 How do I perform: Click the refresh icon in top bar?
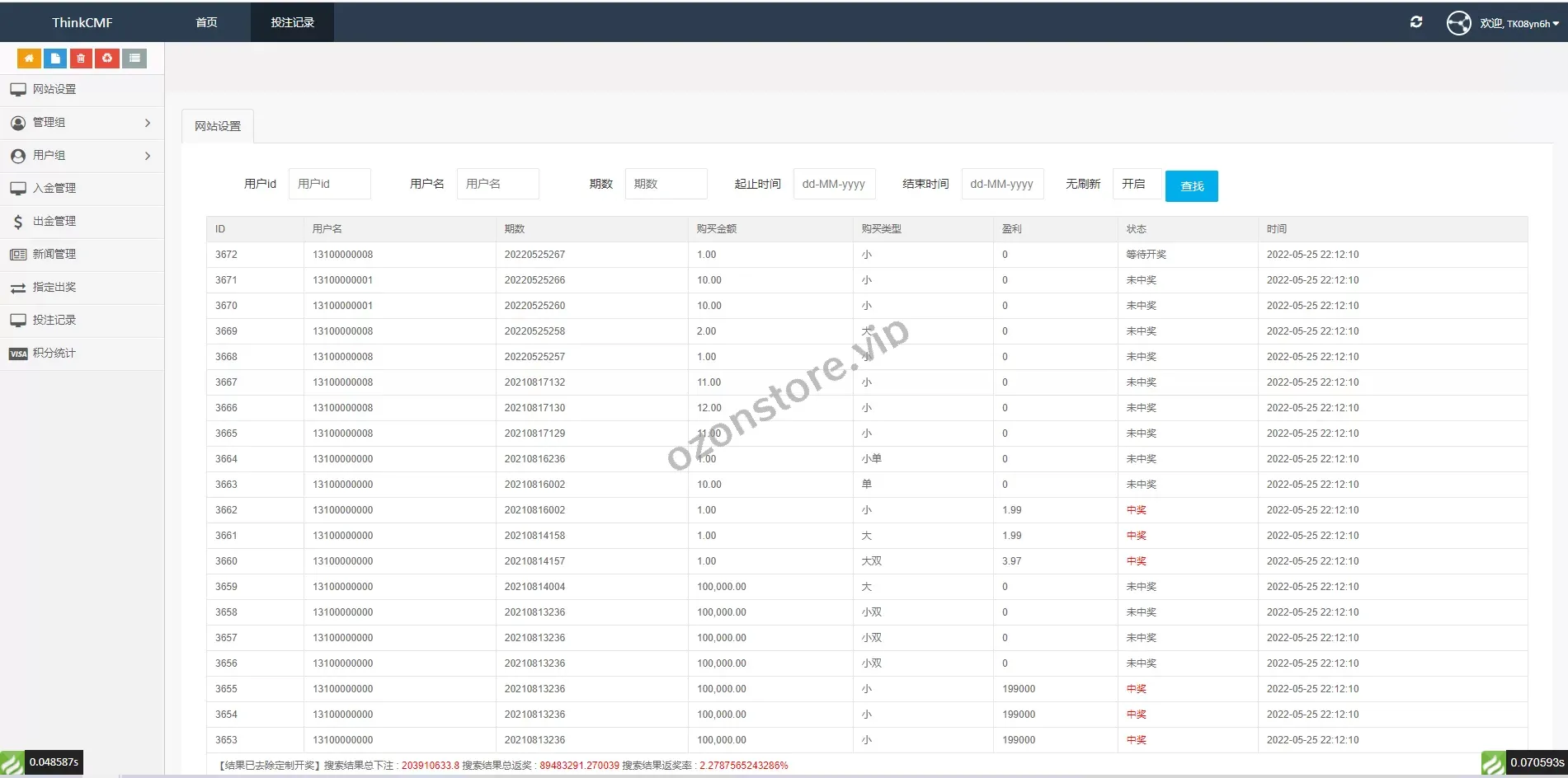1416,22
